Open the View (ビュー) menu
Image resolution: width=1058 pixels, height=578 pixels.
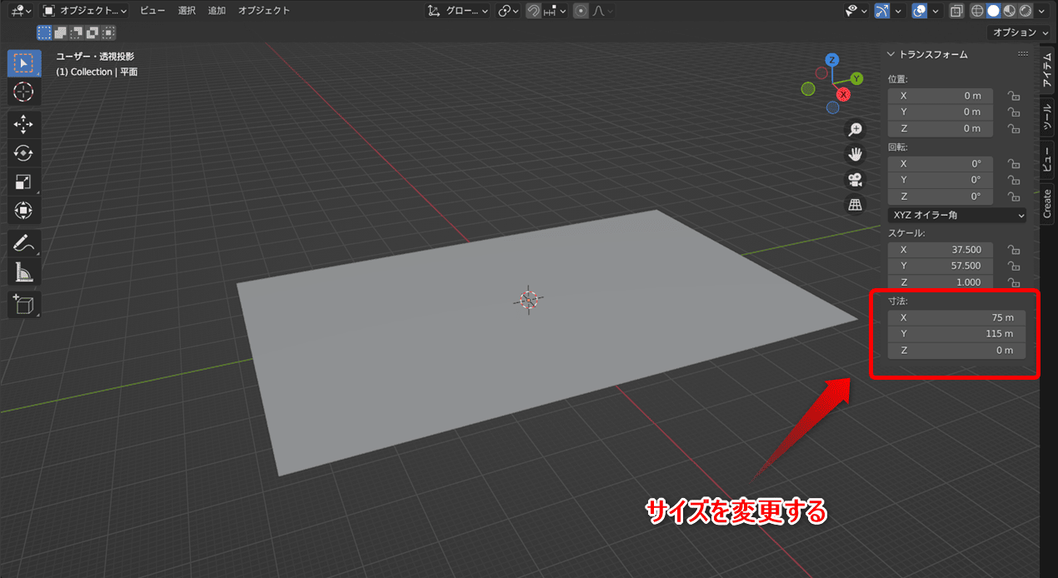[x=152, y=11]
